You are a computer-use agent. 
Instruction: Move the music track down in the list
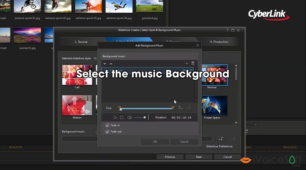(105, 64)
